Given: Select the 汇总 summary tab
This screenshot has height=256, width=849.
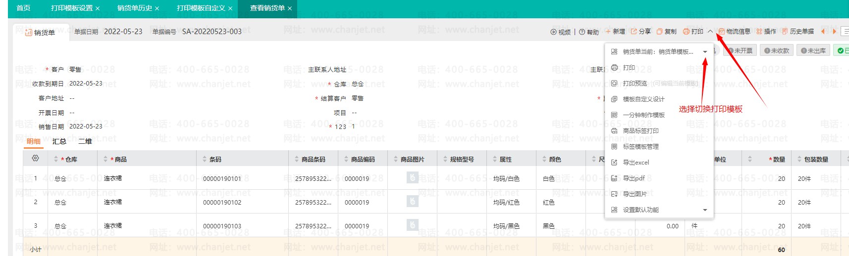Looking at the screenshot, I should [59, 141].
